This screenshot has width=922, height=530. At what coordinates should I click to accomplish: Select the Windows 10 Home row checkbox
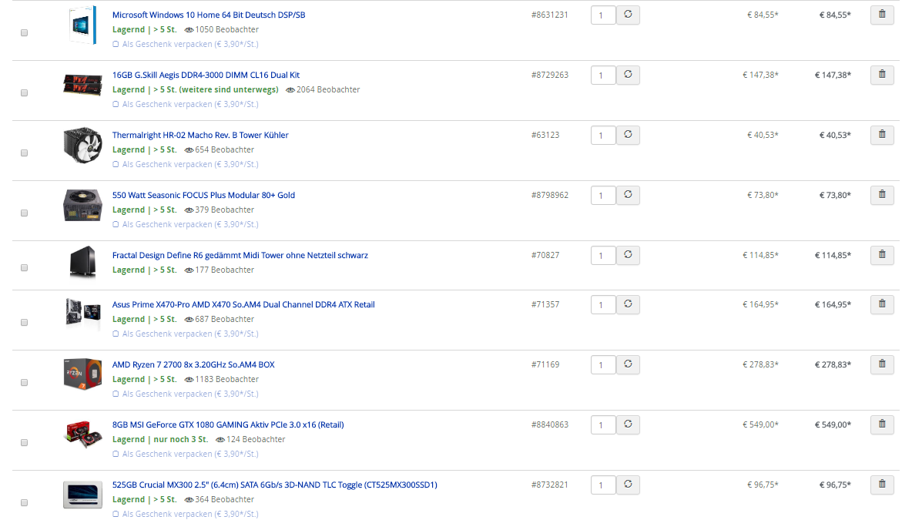[x=24, y=33]
